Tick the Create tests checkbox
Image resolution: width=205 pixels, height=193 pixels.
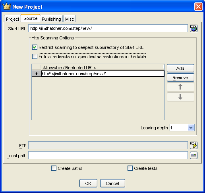click(x=130, y=168)
